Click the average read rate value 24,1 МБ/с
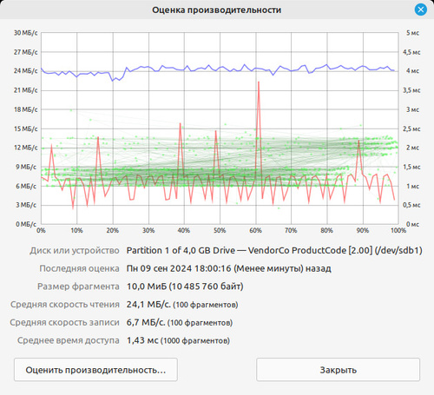This screenshot has height=395, width=434. click(x=148, y=305)
